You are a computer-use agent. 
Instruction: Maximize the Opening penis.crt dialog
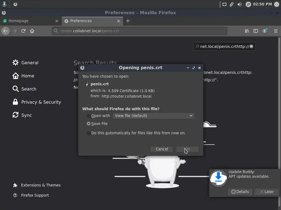click(194, 68)
